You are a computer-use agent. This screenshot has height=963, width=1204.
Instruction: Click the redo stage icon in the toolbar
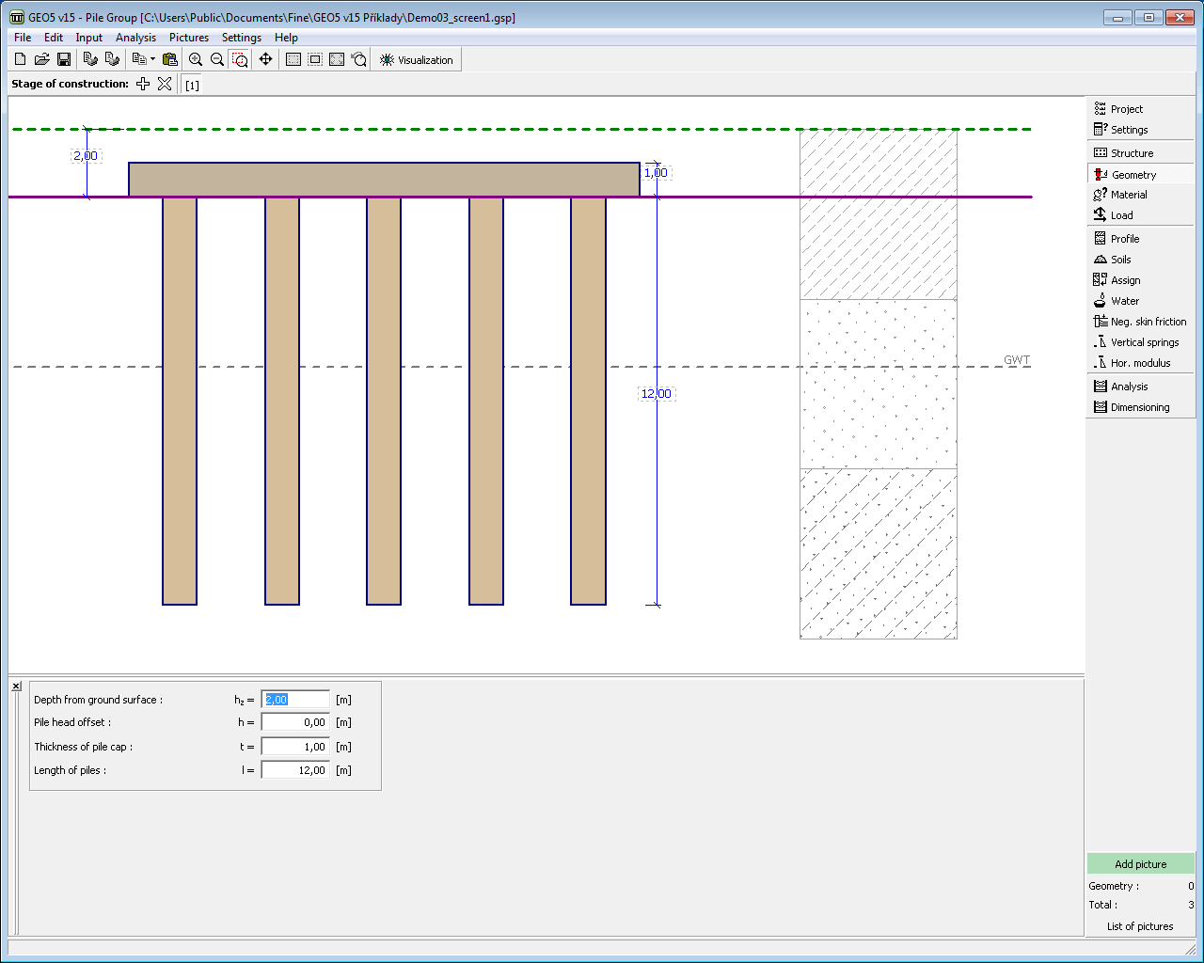click(112, 59)
